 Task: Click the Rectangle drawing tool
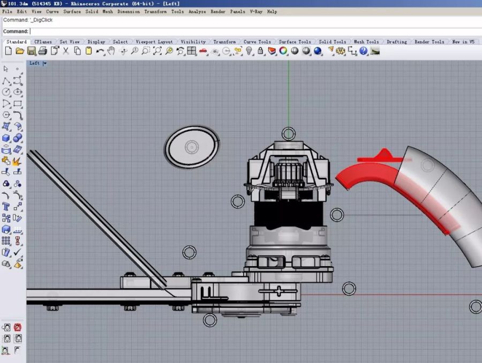(18, 104)
